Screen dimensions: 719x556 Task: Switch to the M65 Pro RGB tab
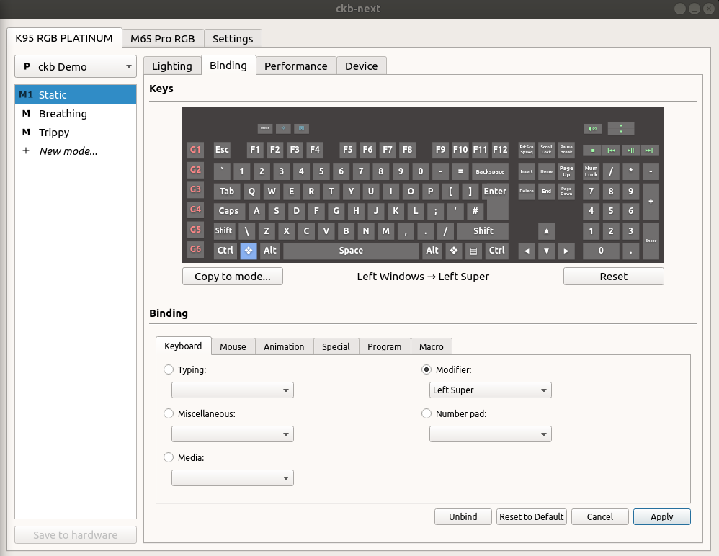pyautogui.click(x=162, y=38)
